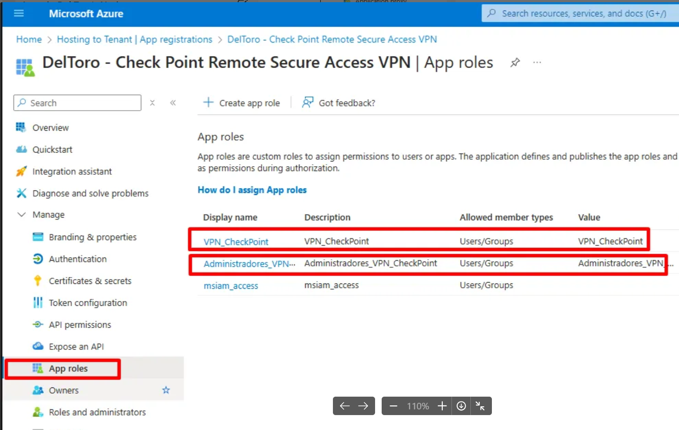Open Token configuration
Screen dimensions: 679x430
tap(88, 302)
